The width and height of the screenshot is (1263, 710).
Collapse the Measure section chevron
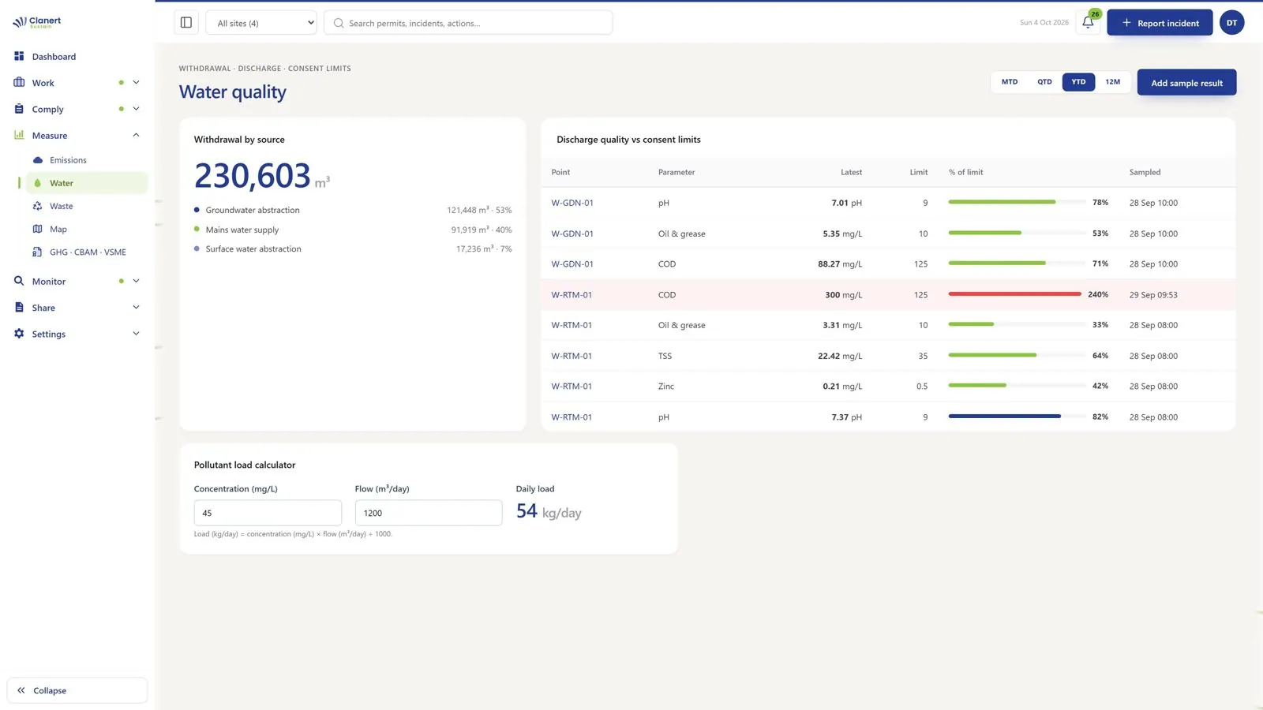136,135
